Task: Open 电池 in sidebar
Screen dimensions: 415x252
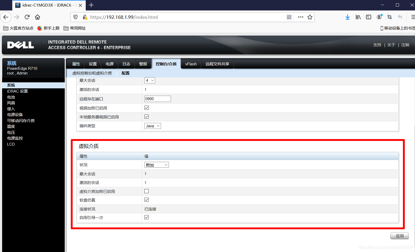Action: click(11, 97)
